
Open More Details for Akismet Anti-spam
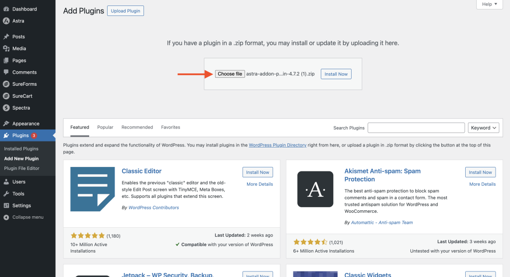coord(482,184)
